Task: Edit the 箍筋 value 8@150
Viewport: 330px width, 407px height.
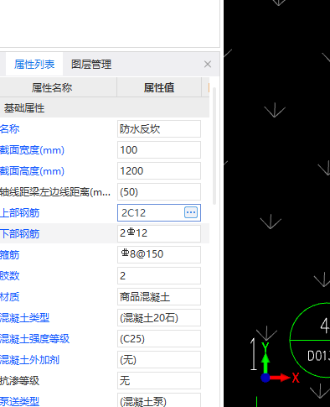Action: coord(159,254)
